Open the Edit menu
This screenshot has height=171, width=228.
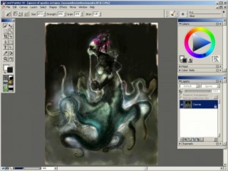[15, 7]
